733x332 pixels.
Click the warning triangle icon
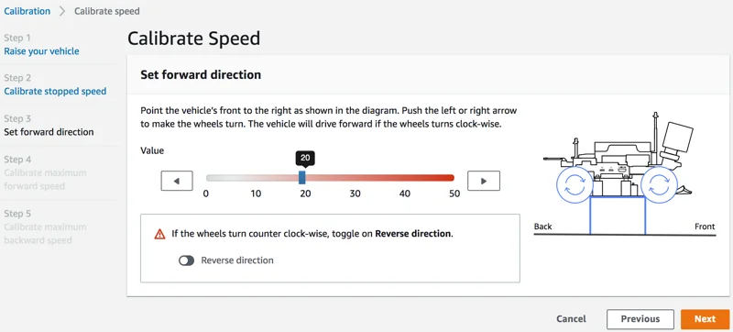[x=159, y=234]
